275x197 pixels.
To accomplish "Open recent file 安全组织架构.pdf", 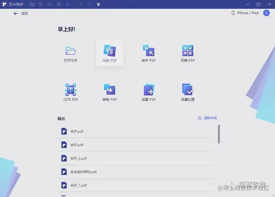I will pyautogui.click(x=135, y=172).
